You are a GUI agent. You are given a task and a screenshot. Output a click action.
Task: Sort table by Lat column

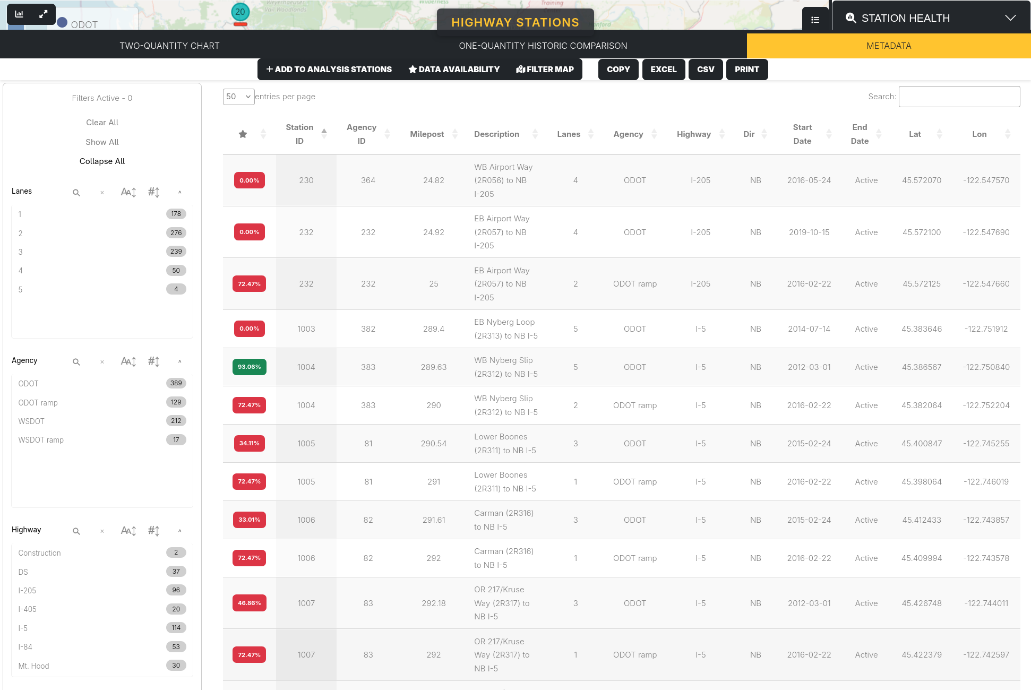point(922,134)
